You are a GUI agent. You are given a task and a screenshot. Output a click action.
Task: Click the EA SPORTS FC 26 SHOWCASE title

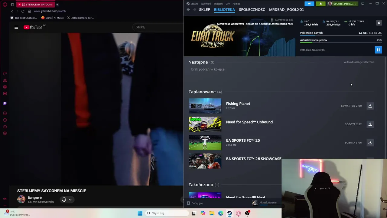pyautogui.click(x=254, y=159)
